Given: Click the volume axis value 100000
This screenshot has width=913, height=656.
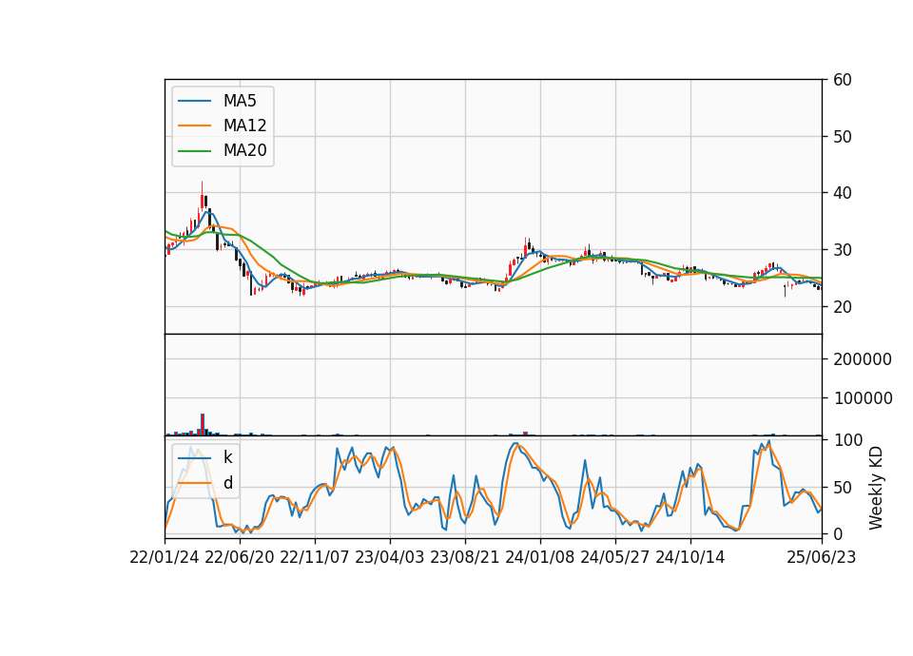Looking at the screenshot, I should 863,398.
